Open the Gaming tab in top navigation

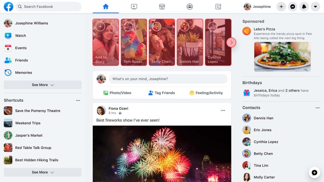pos(218,6)
